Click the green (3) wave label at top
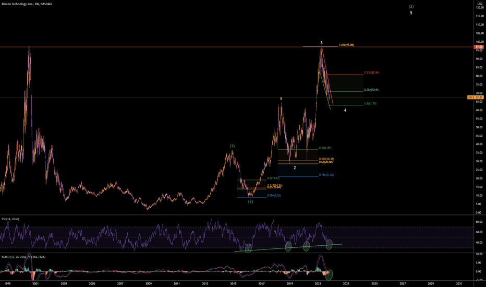Viewport: 486px width, 287px height. pos(411,6)
